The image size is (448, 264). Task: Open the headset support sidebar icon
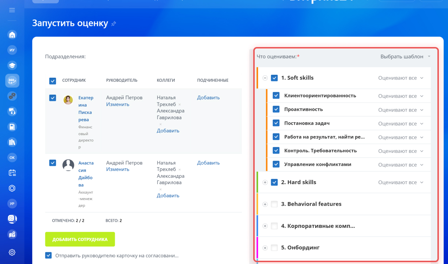[x=12, y=112]
